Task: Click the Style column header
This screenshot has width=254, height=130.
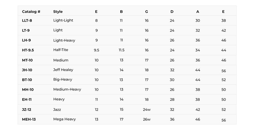Action: [x=58, y=12]
